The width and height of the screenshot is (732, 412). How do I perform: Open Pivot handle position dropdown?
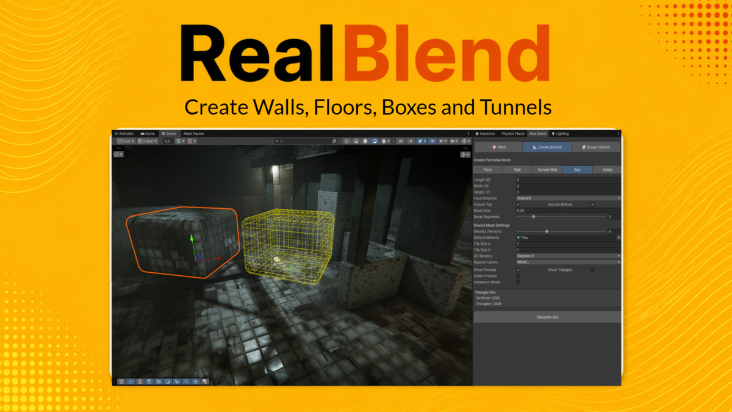click(126, 141)
